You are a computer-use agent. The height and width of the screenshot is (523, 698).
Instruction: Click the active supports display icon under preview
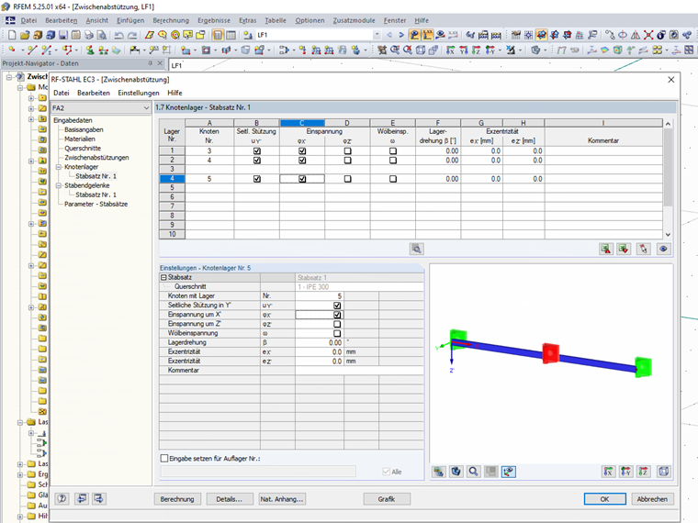[509, 472]
